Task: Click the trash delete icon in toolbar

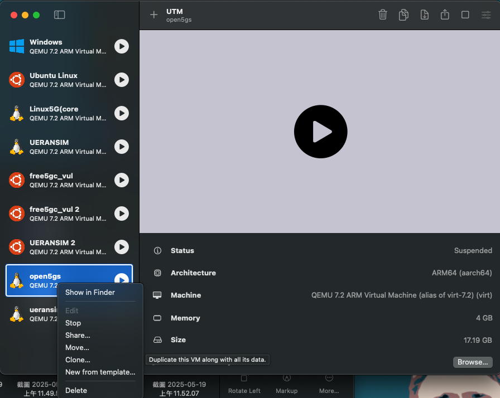Action: [383, 14]
